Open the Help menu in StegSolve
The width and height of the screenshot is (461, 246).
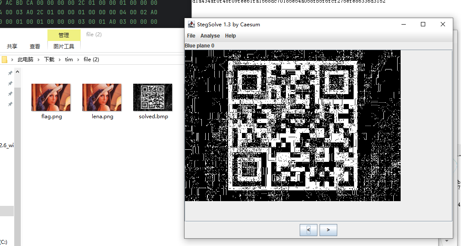pos(230,35)
